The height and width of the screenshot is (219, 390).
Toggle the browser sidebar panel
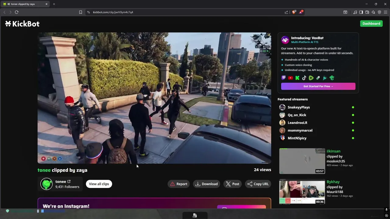point(361,12)
